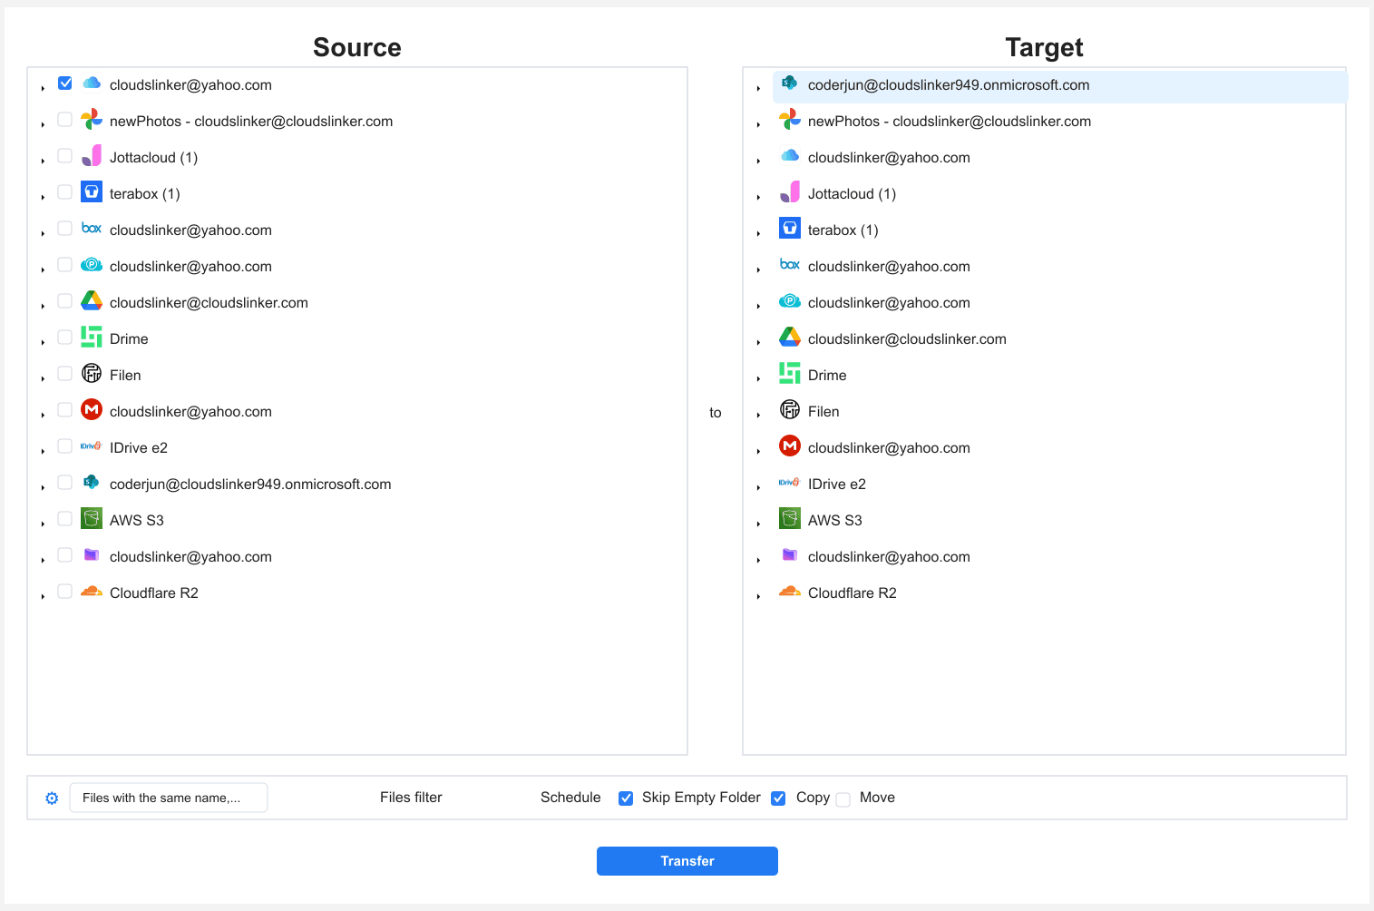Click the Google Photos icon in Target

coord(790,119)
